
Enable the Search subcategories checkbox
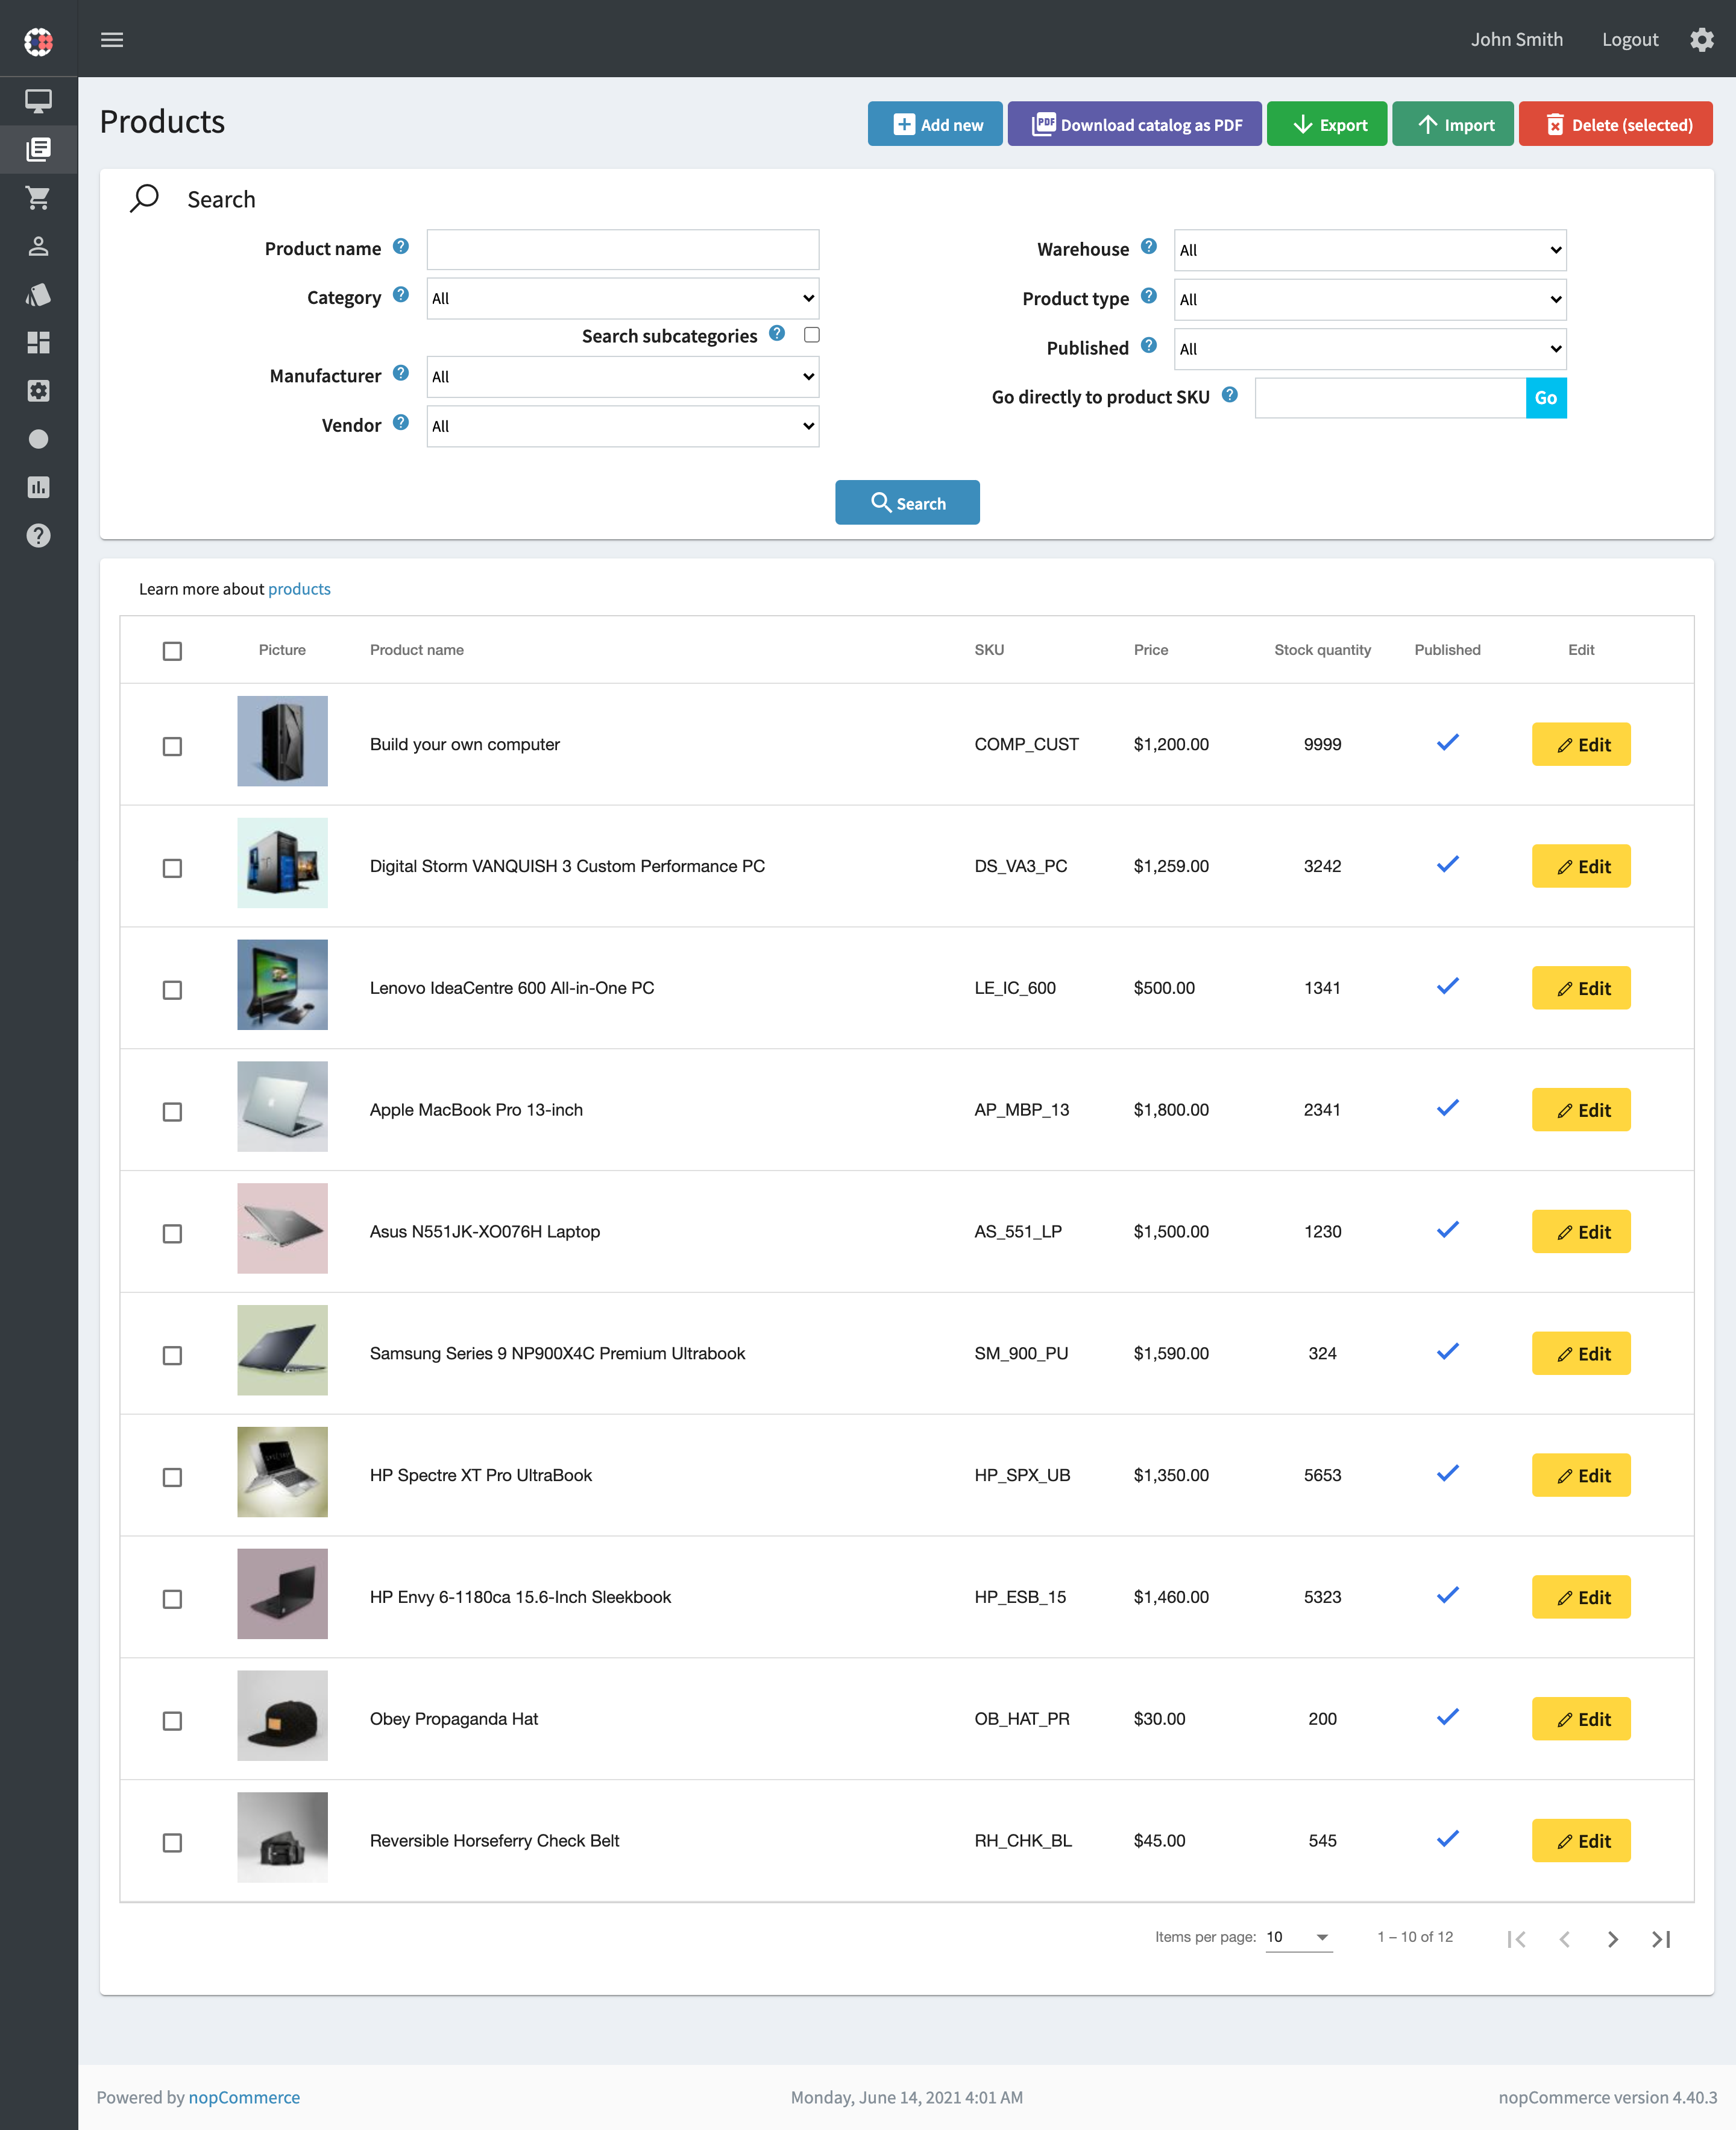pyautogui.click(x=812, y=334)
